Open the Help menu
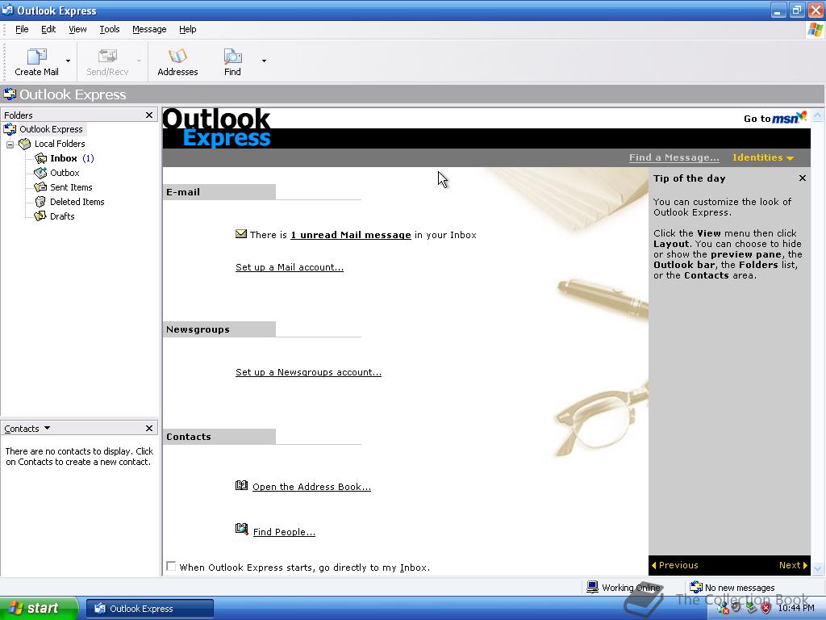Viewport: 826px width, 620px height. (x=187, y=30)
